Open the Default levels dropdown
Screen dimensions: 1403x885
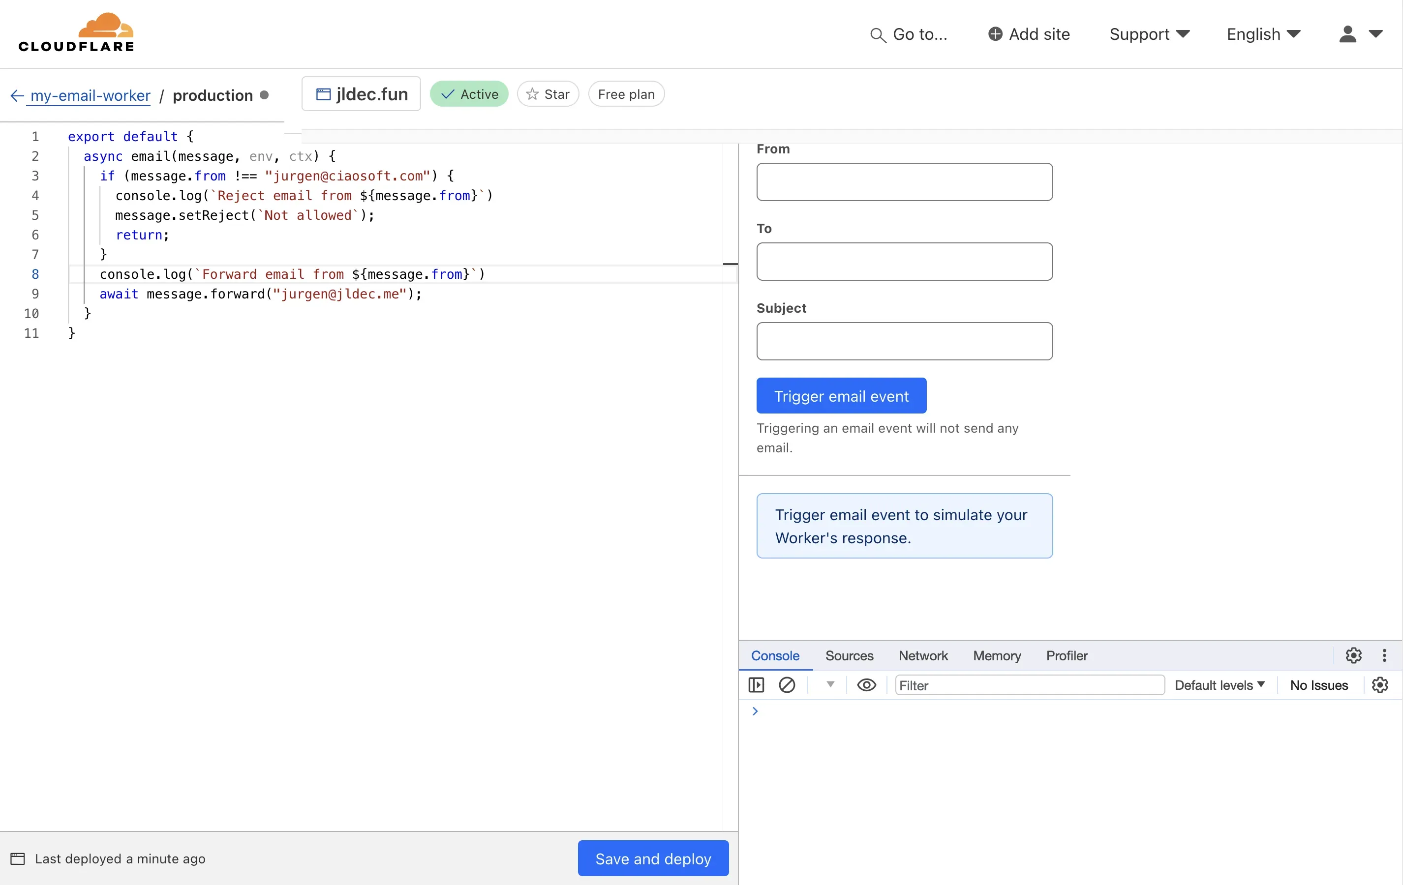click(x=1219, y=685)
